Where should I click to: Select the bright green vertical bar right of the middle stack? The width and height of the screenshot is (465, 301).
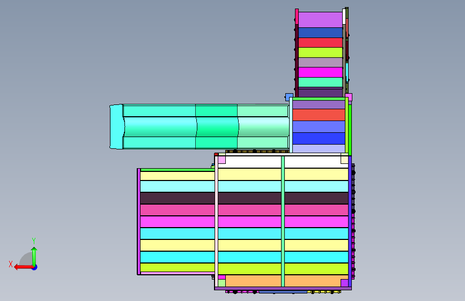point(350,130)
